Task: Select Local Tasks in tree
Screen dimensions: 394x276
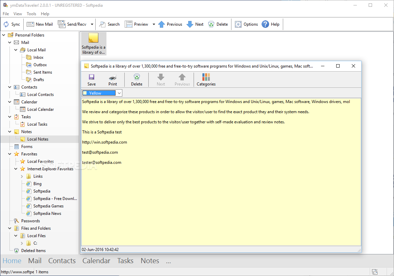Action: [x=37, y=124]
